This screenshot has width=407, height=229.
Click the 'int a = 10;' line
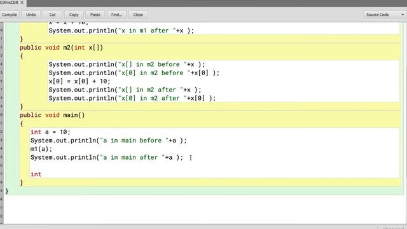click(x=50, y=132)
